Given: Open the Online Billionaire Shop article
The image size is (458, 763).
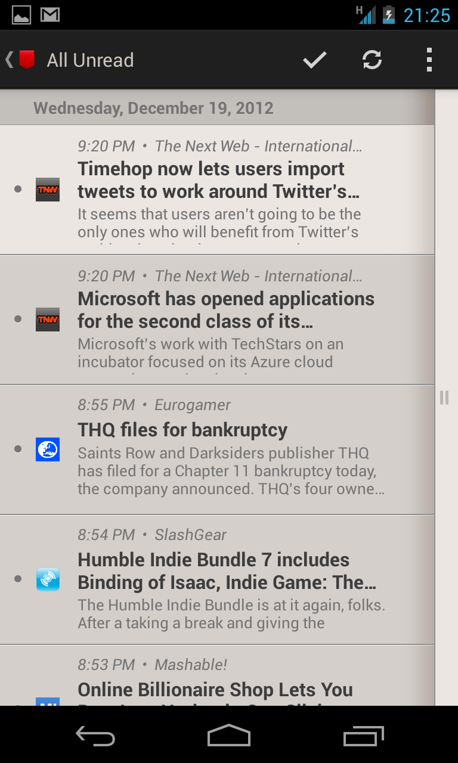Looking at the screenshot, I should click(215, 690).
